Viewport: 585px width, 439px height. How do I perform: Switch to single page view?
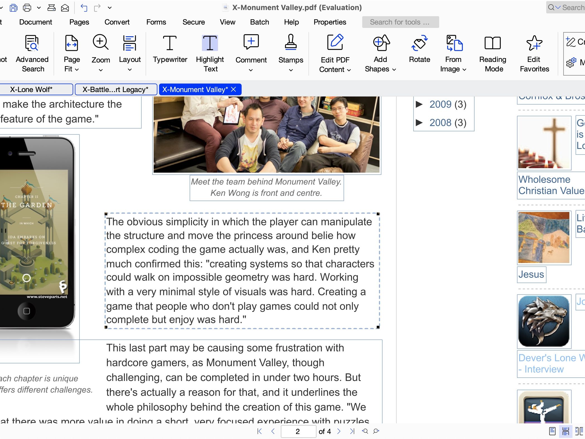[552, 431]
